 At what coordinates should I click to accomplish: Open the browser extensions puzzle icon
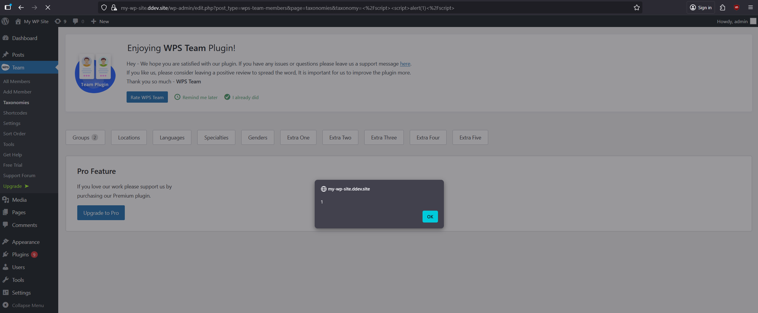[x=723, y=7]
